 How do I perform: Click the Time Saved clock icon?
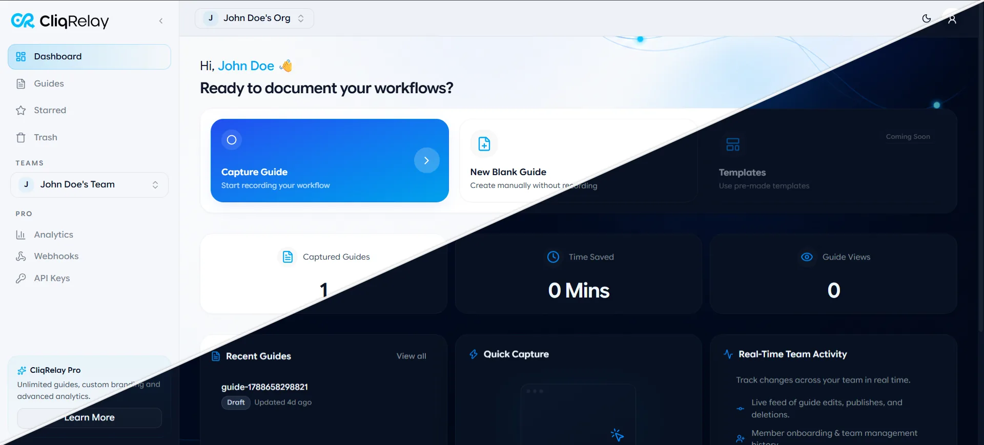click(553, 257)
